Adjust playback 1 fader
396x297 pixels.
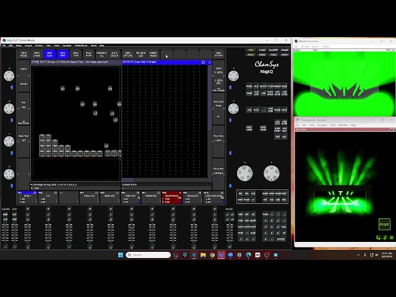pos(27,233)
